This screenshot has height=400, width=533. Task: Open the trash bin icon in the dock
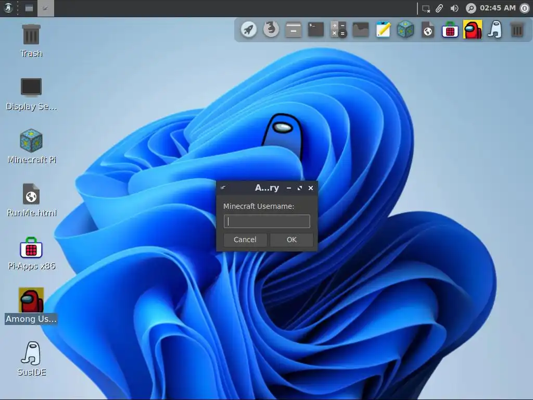(517, 30)
